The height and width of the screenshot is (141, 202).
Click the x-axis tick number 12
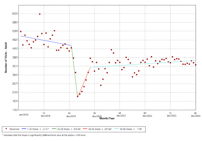44,113
